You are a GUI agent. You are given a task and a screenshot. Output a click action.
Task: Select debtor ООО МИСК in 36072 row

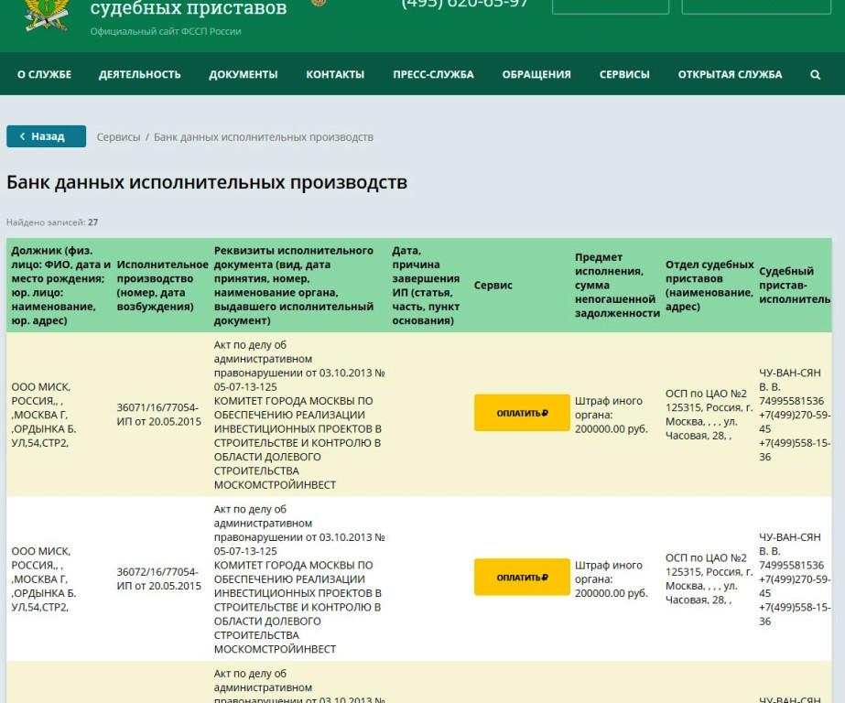pos(44,579)
